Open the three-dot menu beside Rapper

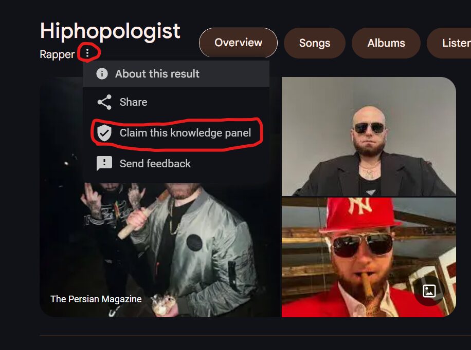87,53
